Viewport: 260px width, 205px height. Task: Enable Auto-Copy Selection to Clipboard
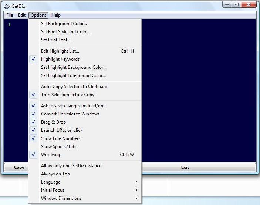click(85, 87)
